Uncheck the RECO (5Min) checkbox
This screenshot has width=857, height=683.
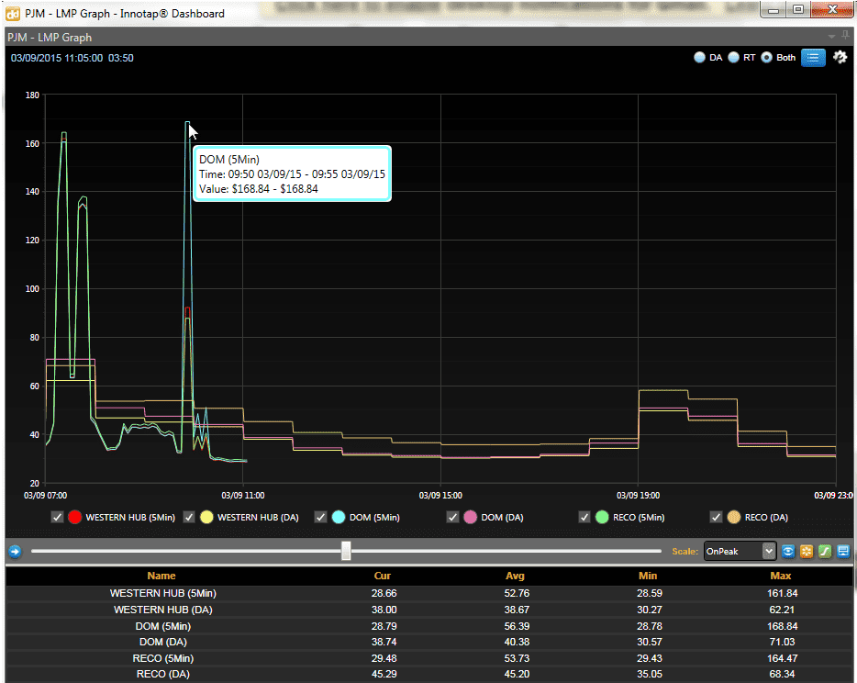pyautogui.click(x=584, y=517)
